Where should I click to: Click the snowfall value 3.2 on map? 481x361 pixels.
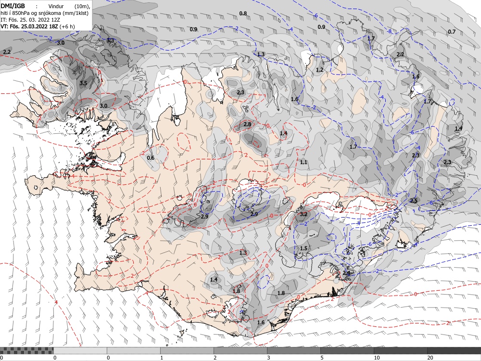click(304, 214)
